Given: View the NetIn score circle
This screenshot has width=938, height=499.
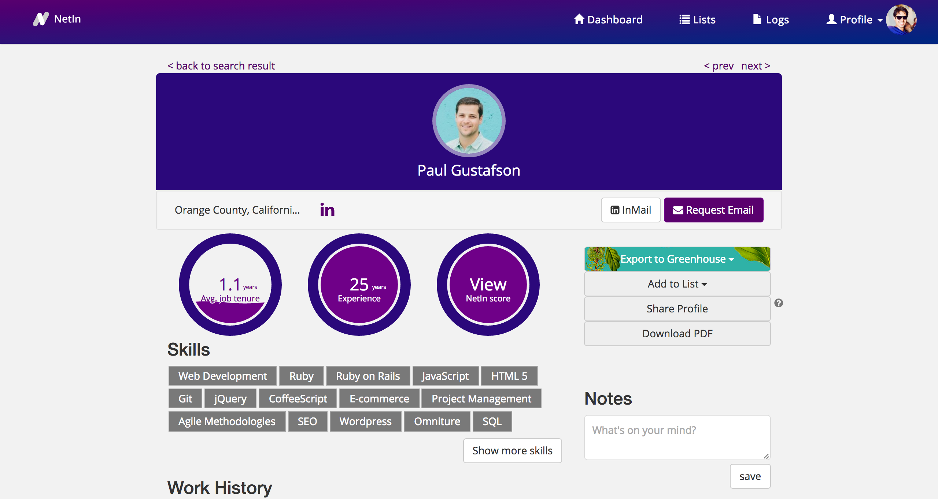Looking at the screenshot, I should (x=488, y=285).
